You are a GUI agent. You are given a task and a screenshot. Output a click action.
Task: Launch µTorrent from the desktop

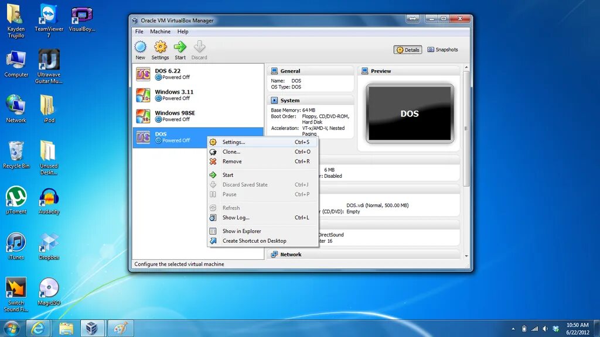16,200
